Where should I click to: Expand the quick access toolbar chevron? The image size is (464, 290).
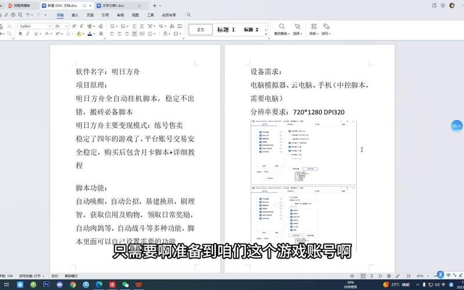point(45,15)
